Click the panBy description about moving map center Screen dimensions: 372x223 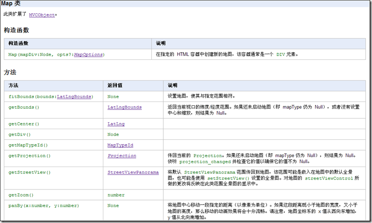[263, 211]
